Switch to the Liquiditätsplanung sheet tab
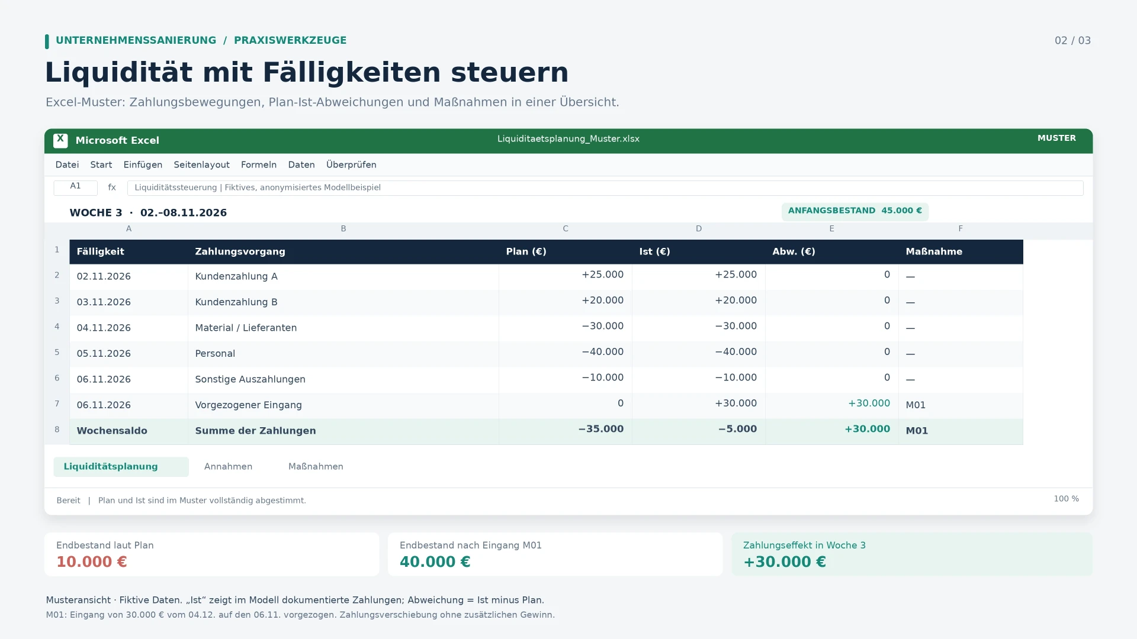The image size is (1137, 639). coord(121,467)
